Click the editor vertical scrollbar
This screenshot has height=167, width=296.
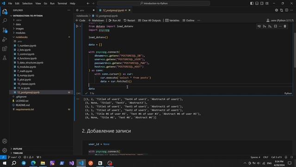[x=295, y=50]
